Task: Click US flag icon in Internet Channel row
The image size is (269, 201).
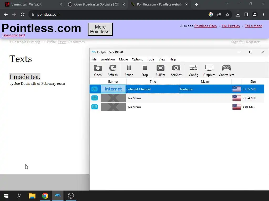Action: pos(237,89)
